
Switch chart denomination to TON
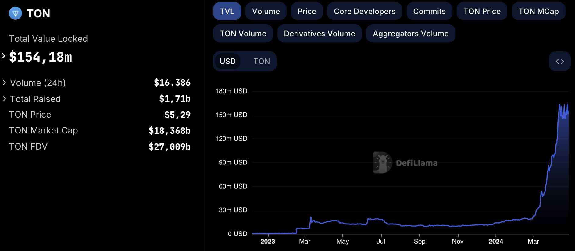click(x=262, y=61)
